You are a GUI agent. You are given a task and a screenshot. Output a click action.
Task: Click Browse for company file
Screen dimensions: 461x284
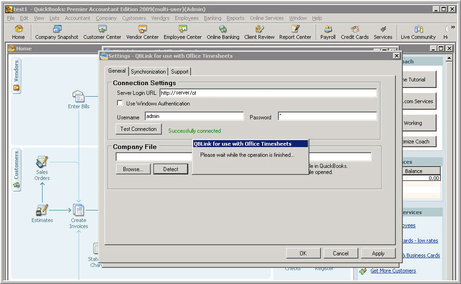(x=133, y=169)
